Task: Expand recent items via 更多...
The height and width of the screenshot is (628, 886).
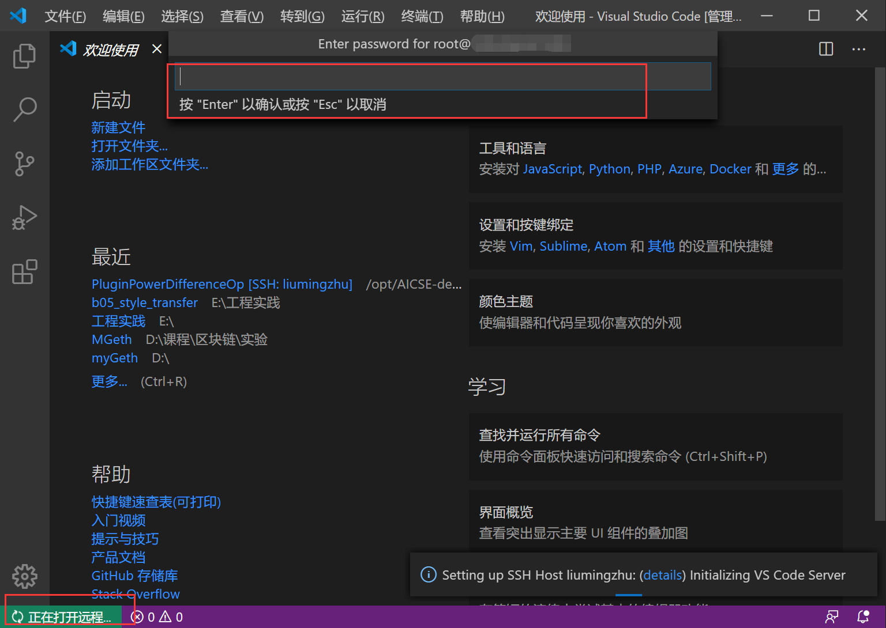Action: [108, 381]
